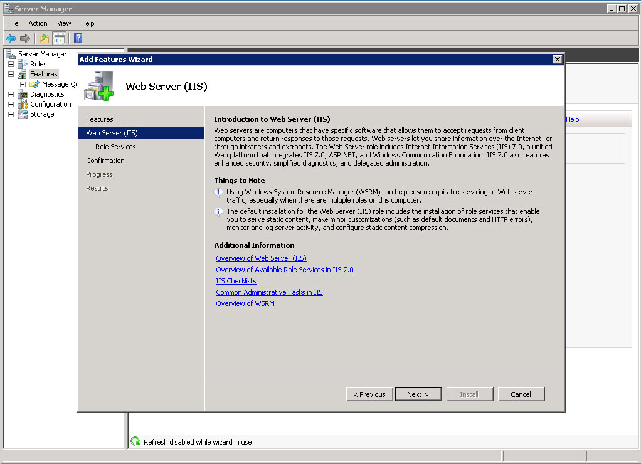Go to the Role Services wizard step

coord(115,147)
